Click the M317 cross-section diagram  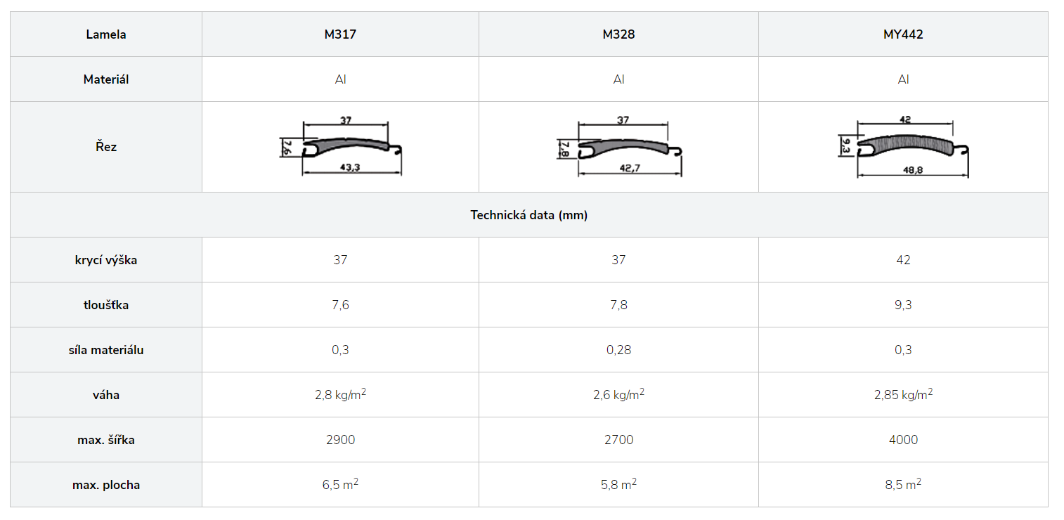341,146
